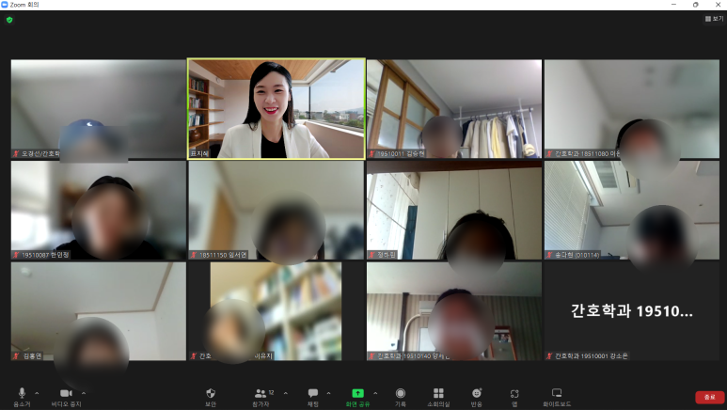Select the 간호학과 19510... camera-off tile
The height and width of the screenshot is (410, 727).
(x=631, y=311)
